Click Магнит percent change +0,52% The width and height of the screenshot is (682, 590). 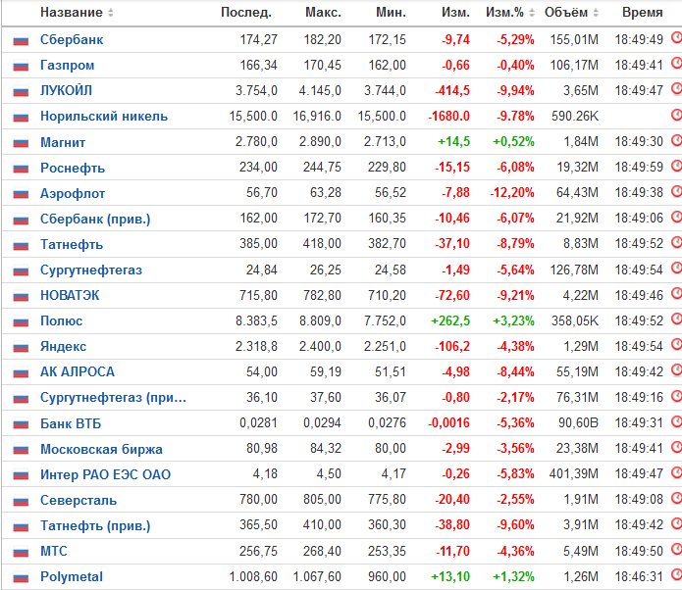(513, 142)
